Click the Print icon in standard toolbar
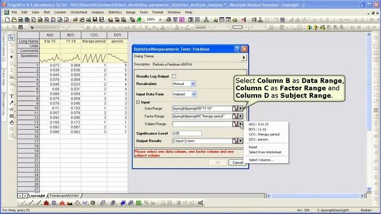 [168, 20]
